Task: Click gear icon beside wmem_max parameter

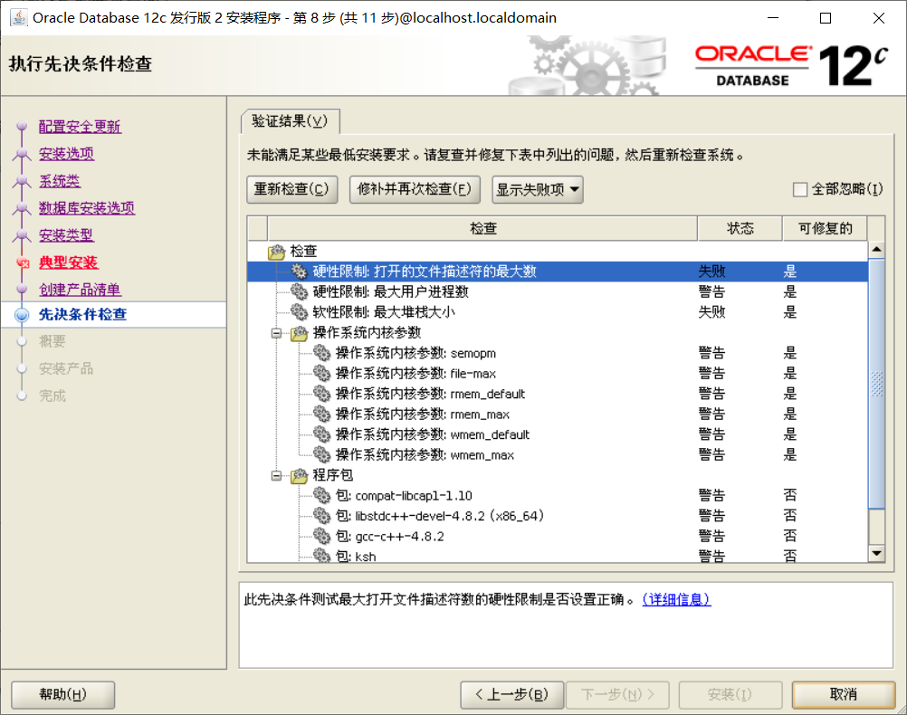Action: click(x=321, y=454)
